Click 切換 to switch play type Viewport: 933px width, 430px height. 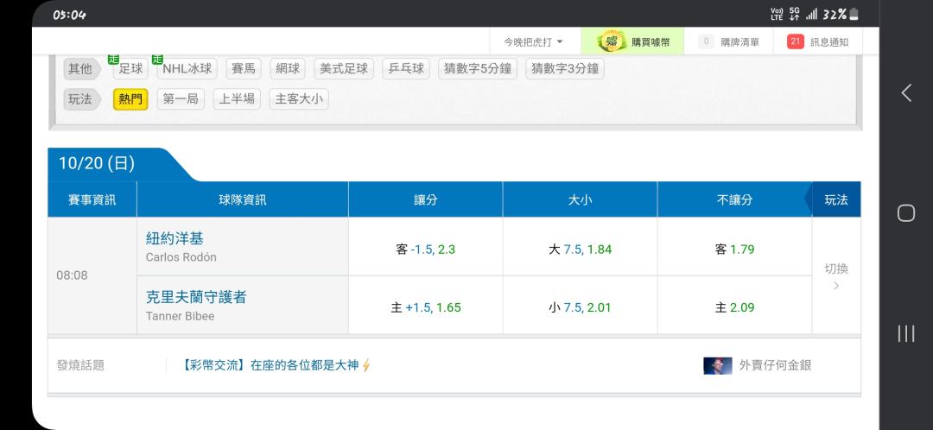pos(836,269)
